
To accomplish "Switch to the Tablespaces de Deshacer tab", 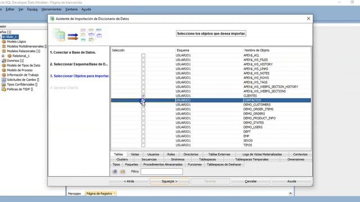I will 224,164.
